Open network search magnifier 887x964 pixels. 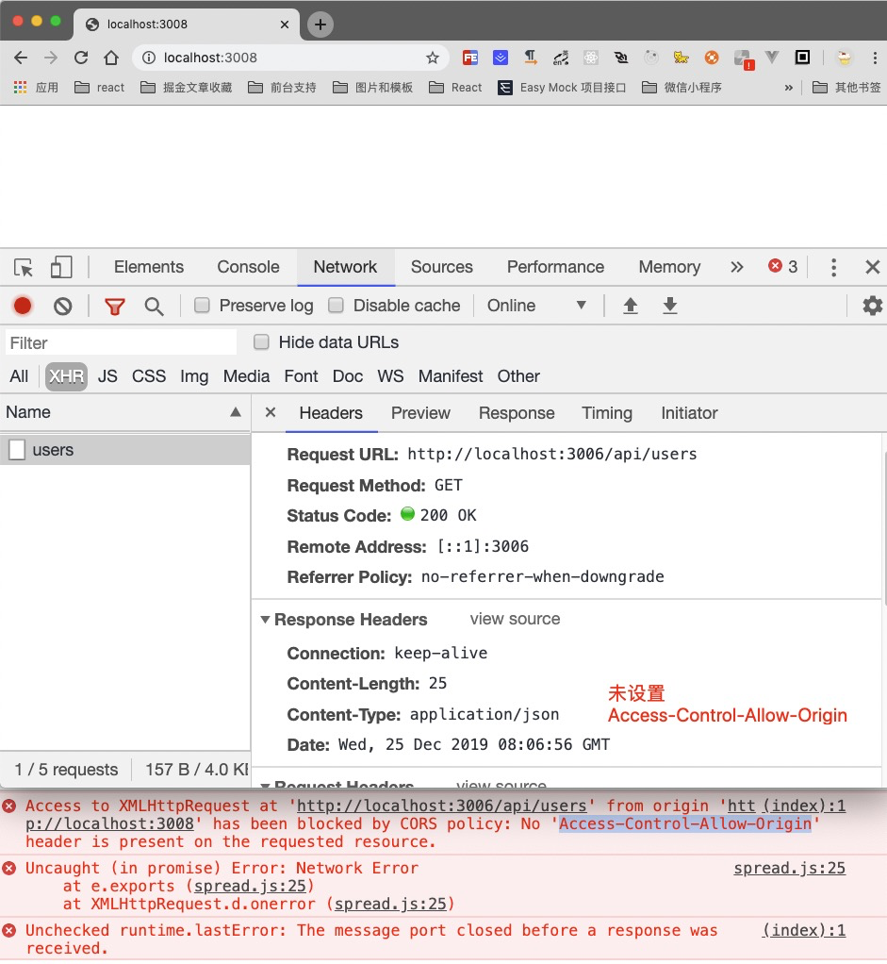(x=154, y=307)
